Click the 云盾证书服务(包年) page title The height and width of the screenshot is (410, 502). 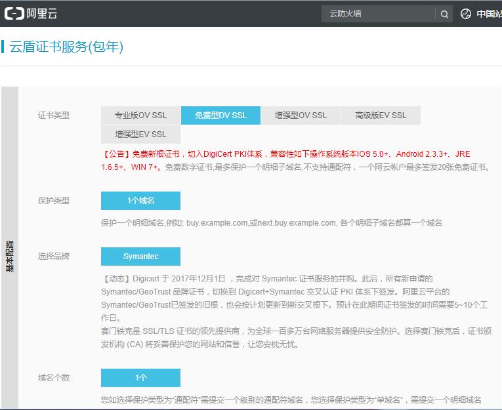point(66,47)
